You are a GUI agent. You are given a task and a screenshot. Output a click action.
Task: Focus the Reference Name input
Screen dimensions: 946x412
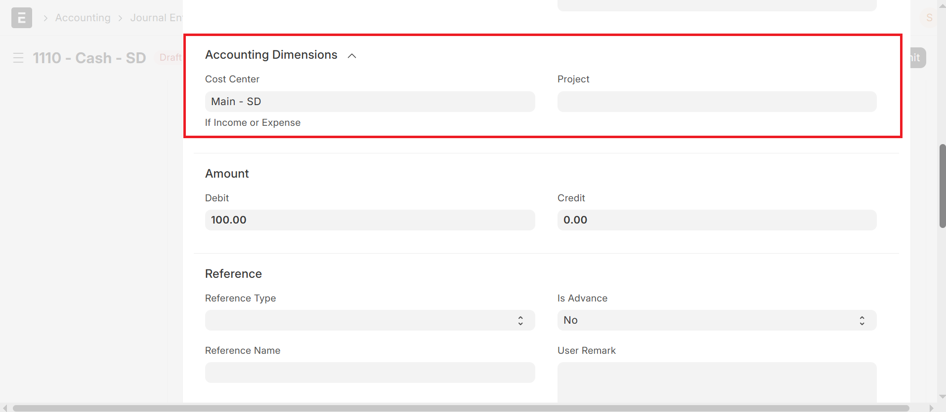point(370,373)
